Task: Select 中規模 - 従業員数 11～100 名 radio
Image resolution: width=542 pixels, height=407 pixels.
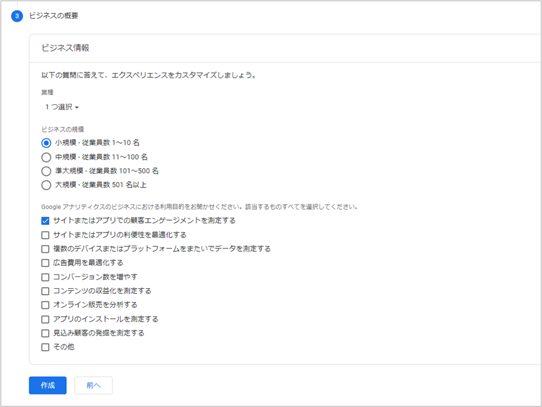Action: point(46,157)
